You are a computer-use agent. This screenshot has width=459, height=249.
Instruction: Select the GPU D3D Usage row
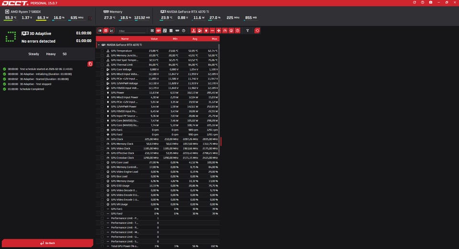(158, 186)
